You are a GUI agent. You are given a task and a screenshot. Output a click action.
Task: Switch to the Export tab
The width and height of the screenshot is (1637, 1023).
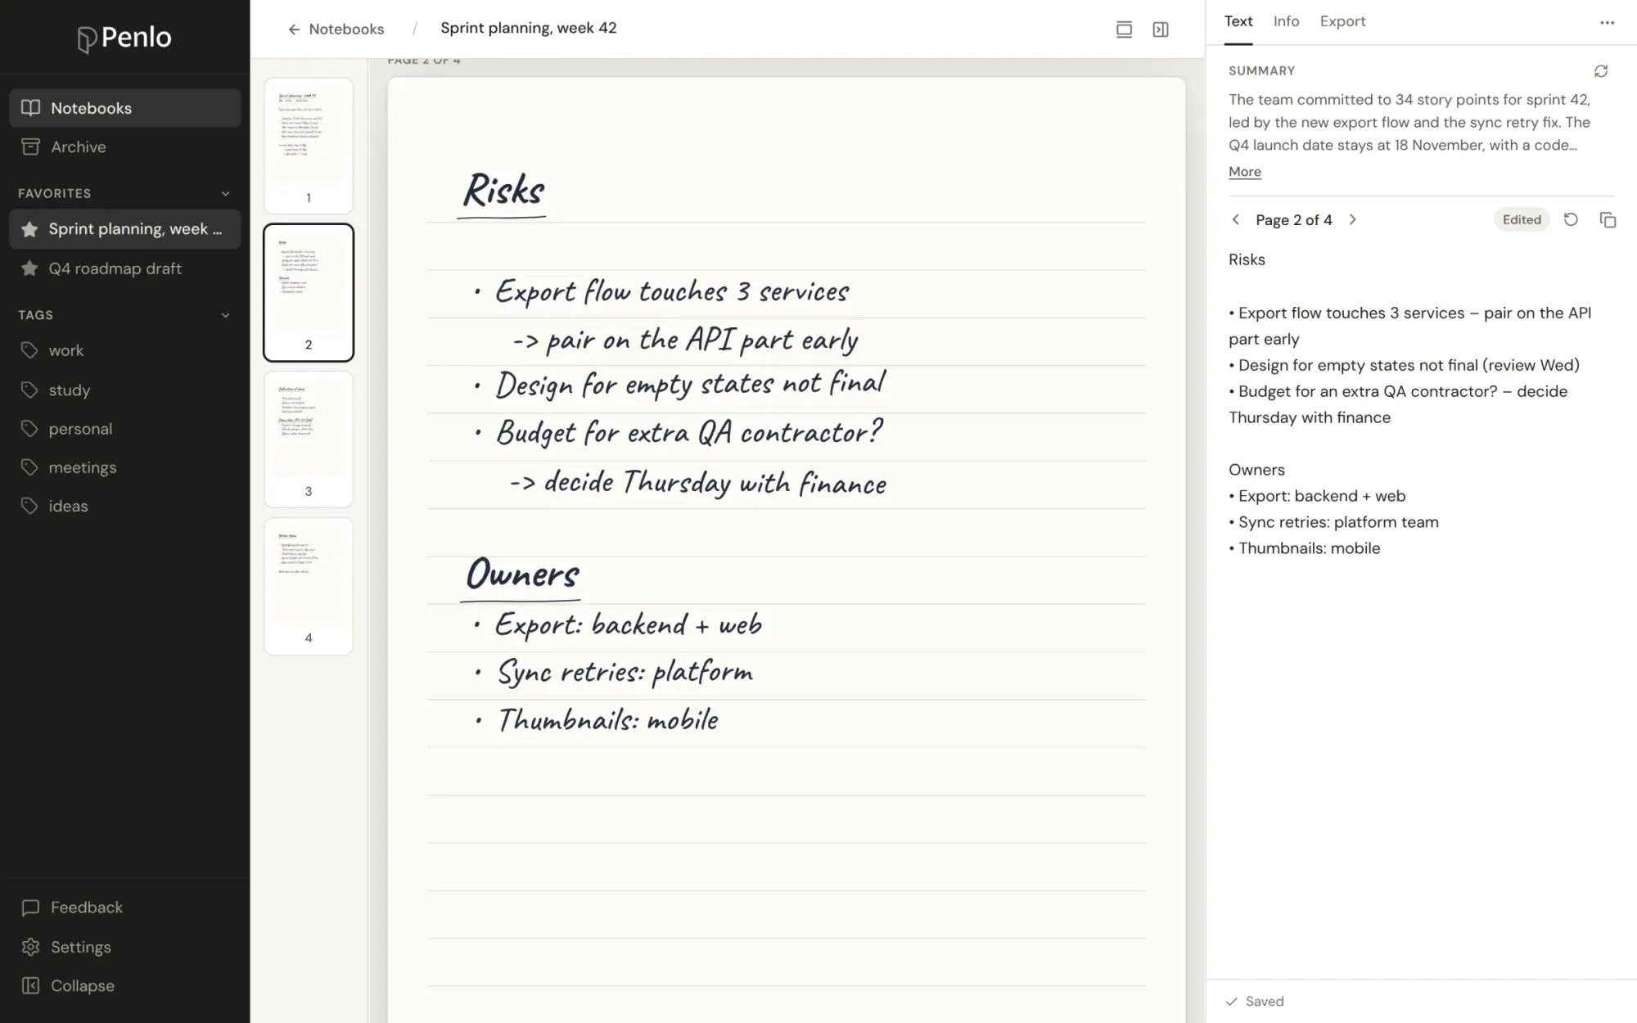[1342, 21]
